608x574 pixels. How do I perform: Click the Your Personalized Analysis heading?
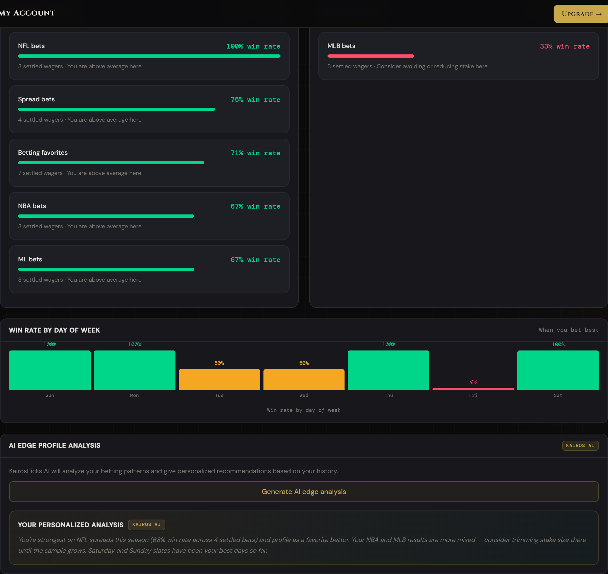coord(71,525)
